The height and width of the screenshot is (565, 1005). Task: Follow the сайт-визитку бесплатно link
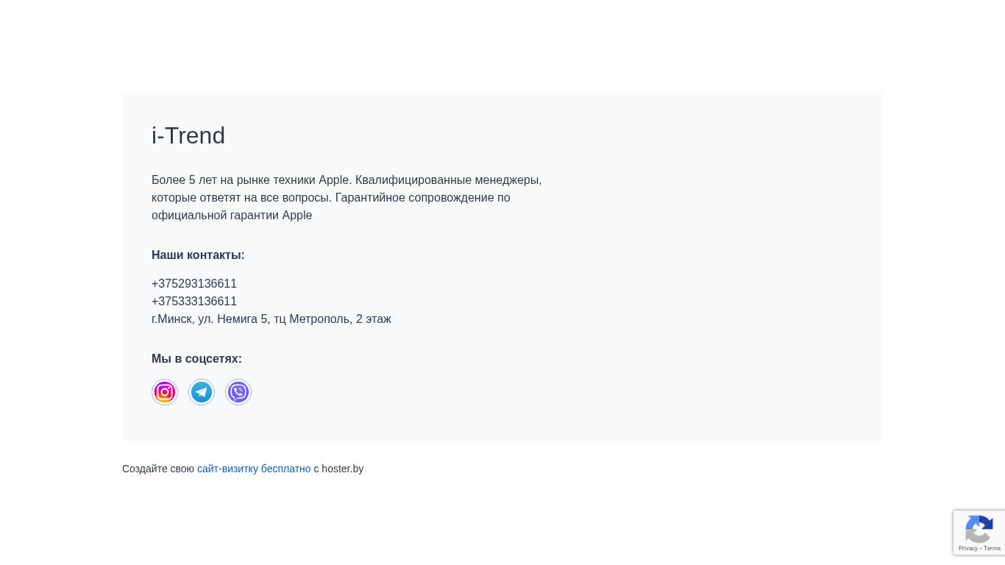tap(254, 469)
